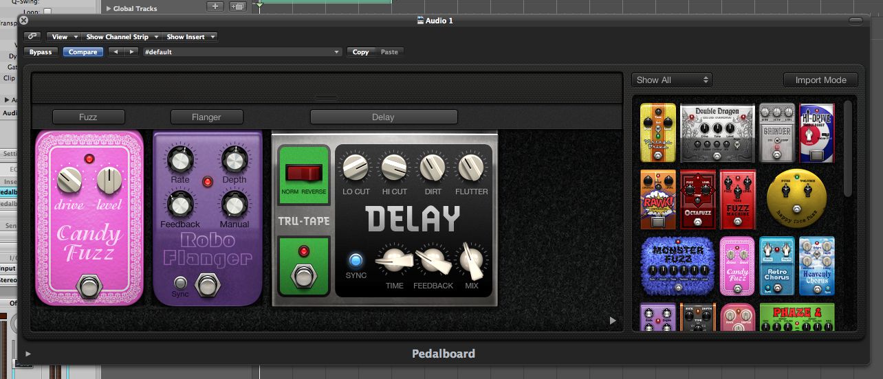This screenshot has width=883, height=379.
Task: Click Delay Flutter knob
Action: [x=471, y=167]
